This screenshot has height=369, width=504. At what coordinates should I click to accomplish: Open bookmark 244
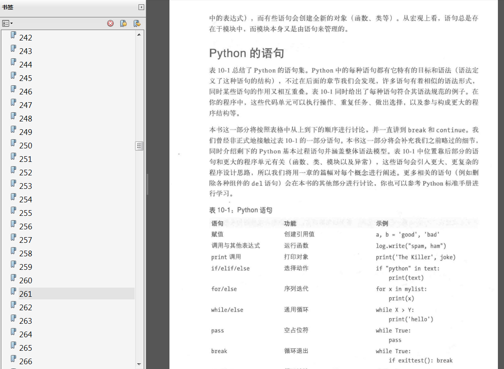click(x=25, y=65)
